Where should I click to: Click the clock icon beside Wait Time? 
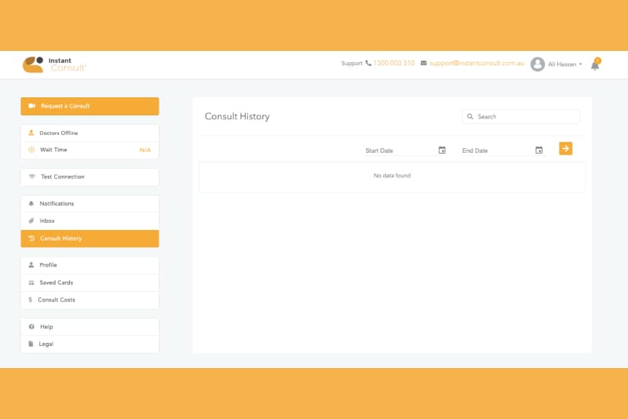[31, 150]
